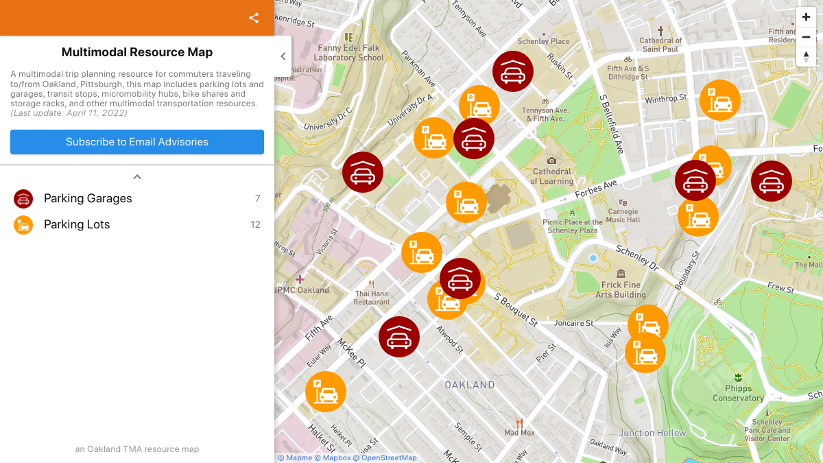Select the Parking Lots legend icon

[23, 224]
